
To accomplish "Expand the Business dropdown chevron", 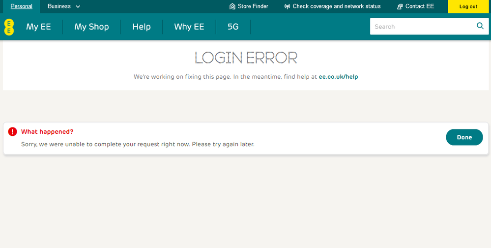I will [78, 6].
